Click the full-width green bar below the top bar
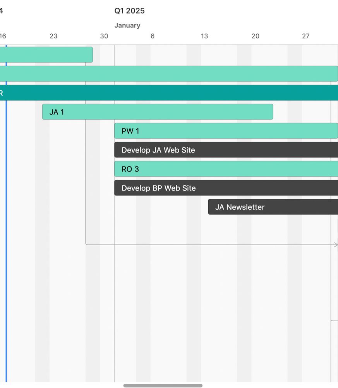 click(x=166, y=73)
